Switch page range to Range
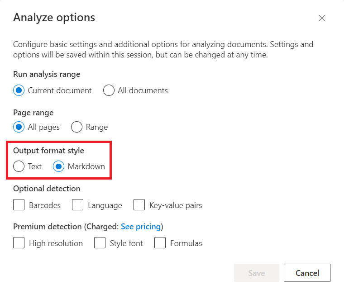Viewport: 344px width, 294px height. click(x=77, y=127)
